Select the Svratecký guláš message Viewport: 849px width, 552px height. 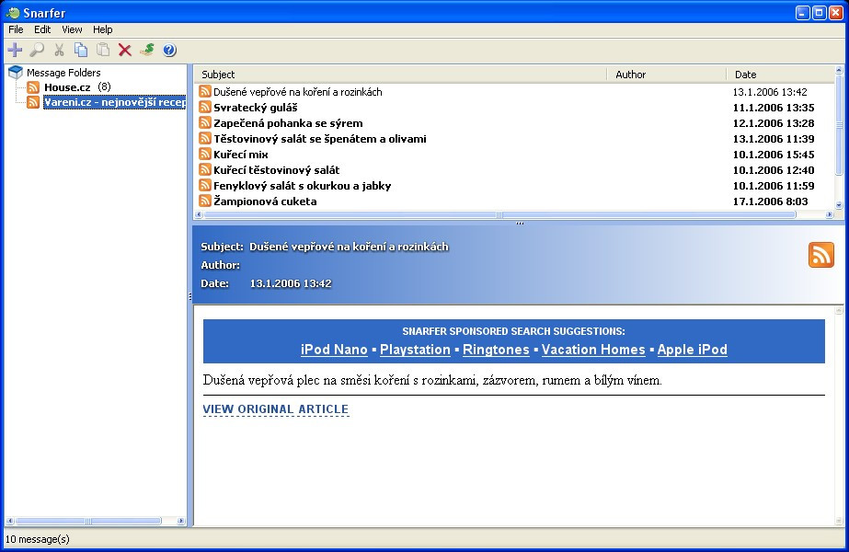pos(255,108)
